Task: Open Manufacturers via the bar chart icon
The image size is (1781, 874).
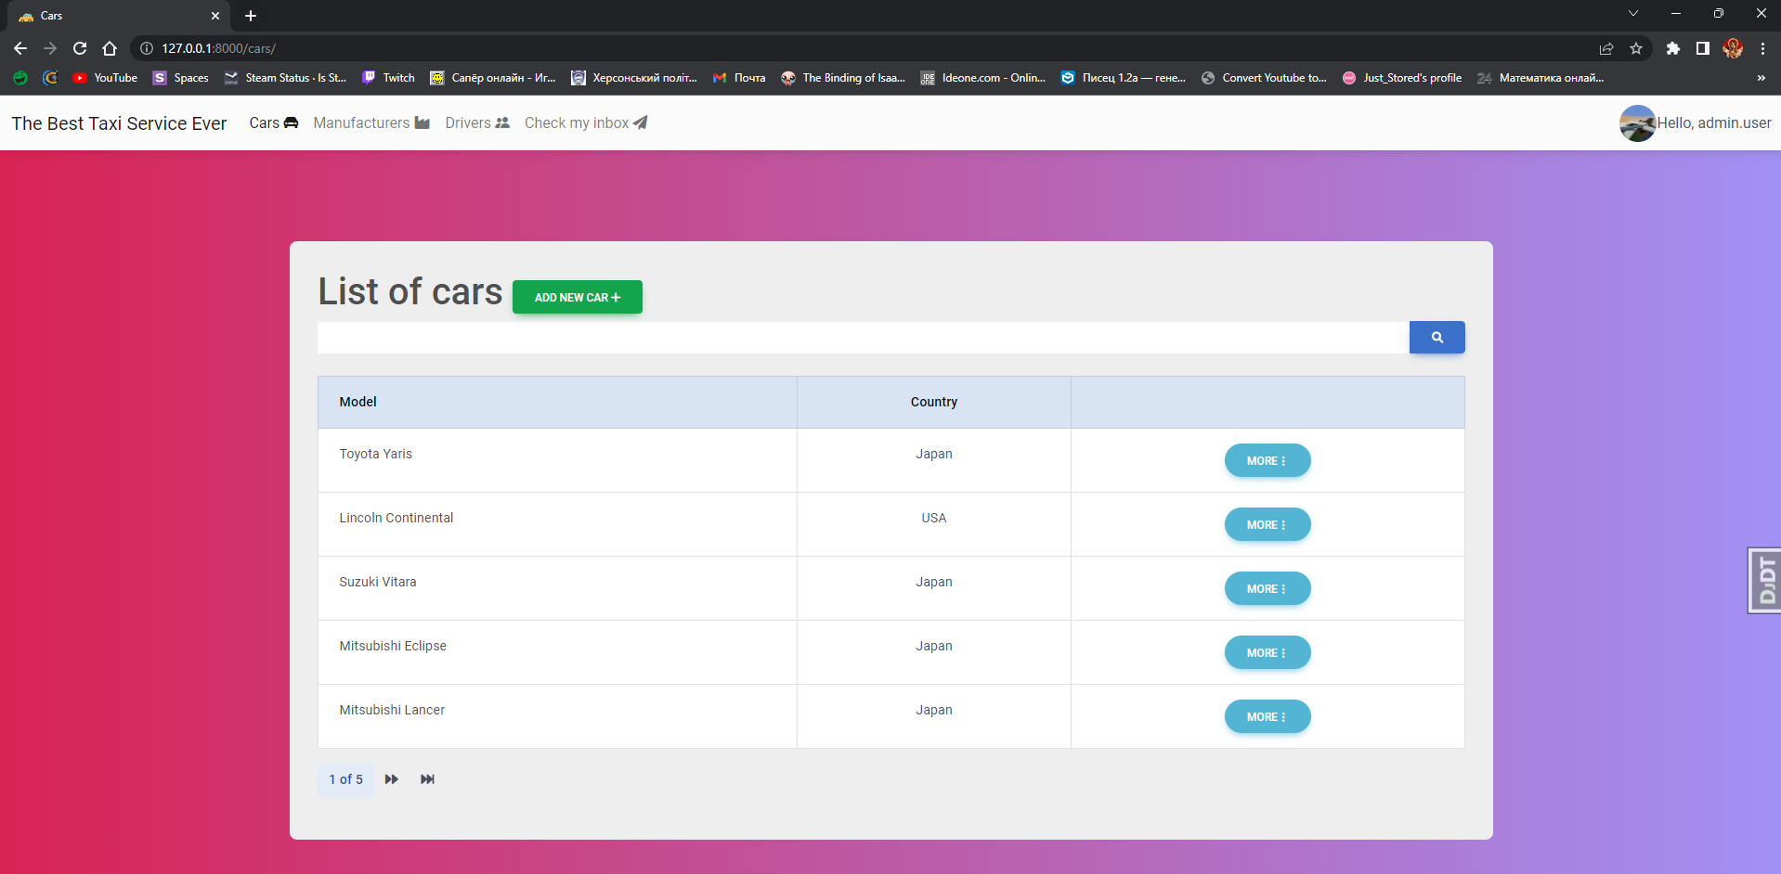Action: tap(422, 122)
